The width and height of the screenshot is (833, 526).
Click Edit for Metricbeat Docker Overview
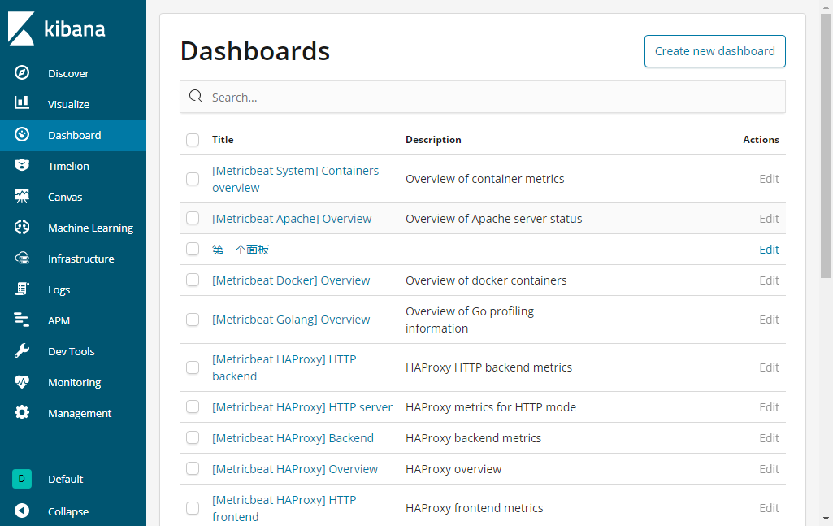click(x=769, y=280)
